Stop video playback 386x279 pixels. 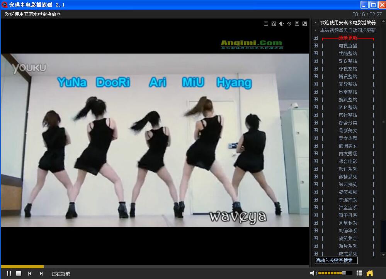(x=19, y=273)
